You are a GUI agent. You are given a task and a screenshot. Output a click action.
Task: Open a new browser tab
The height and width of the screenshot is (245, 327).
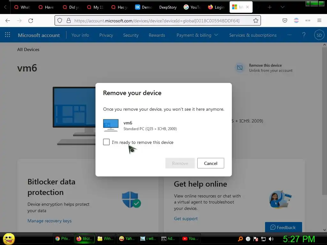click(x=270, y=7)
